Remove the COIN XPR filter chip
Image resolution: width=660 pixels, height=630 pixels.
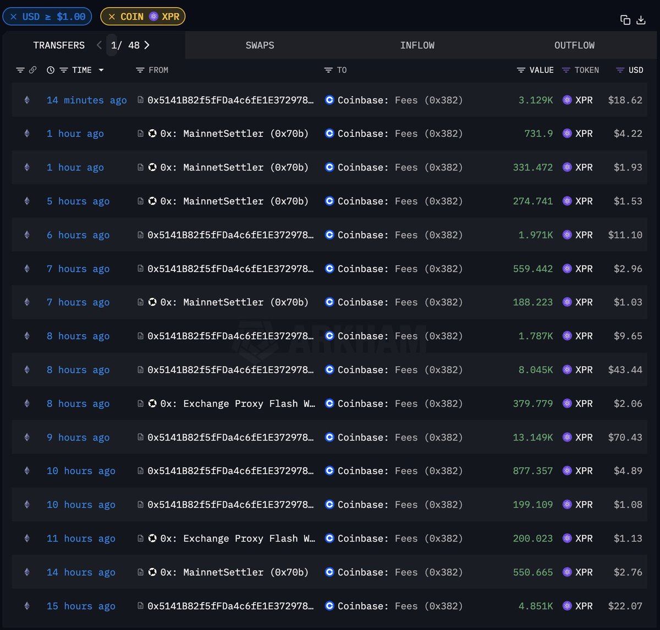click(112, 17)
